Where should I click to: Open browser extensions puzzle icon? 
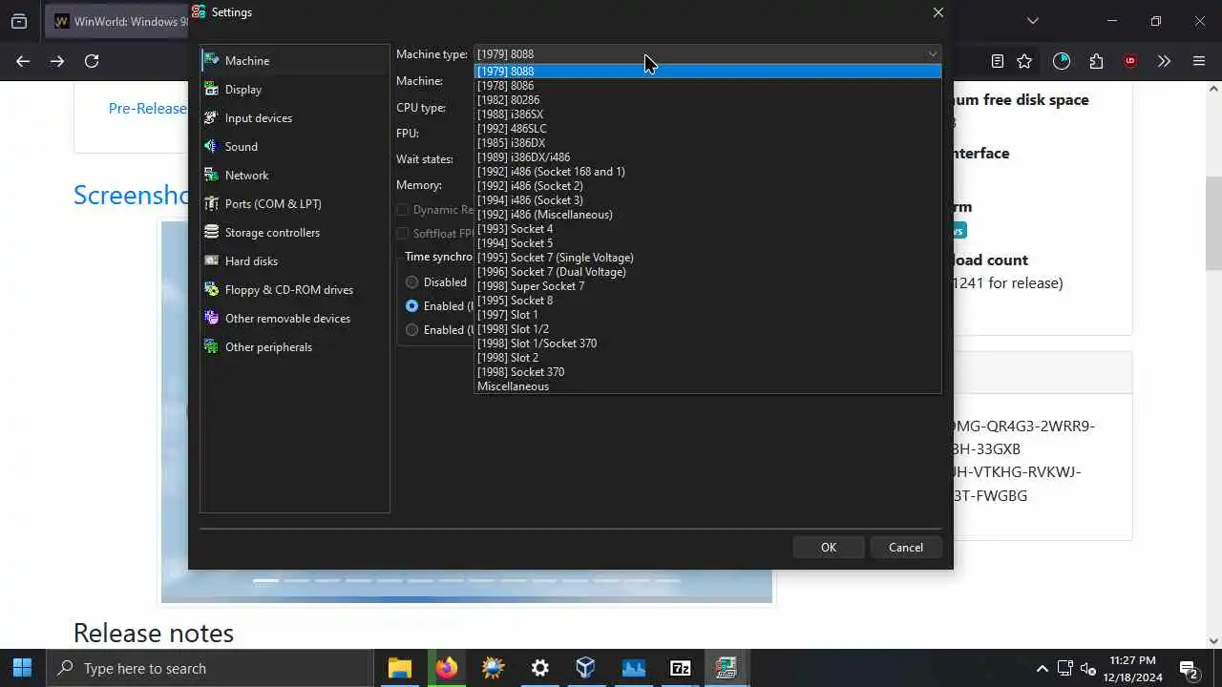(x=1096, y=61)
